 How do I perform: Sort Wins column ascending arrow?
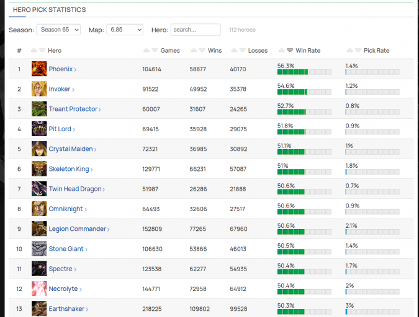(x=194, y=50)
